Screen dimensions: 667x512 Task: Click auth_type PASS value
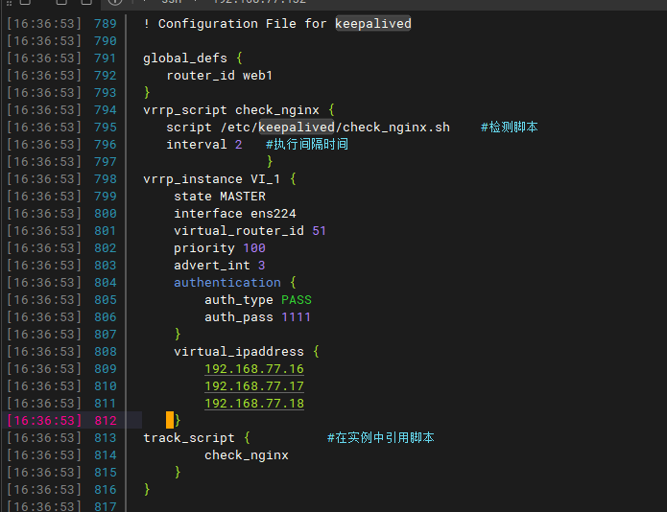tap(297, 300)
